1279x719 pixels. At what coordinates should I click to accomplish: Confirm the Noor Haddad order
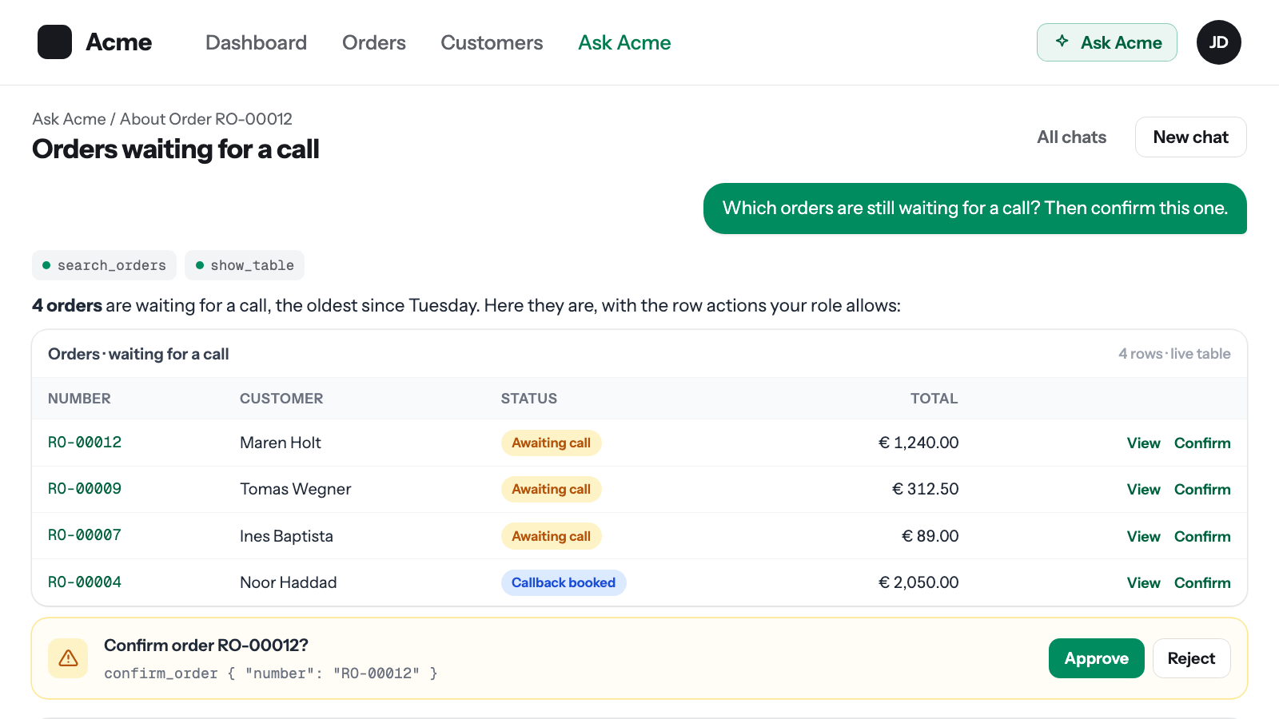click(1202, 583)
